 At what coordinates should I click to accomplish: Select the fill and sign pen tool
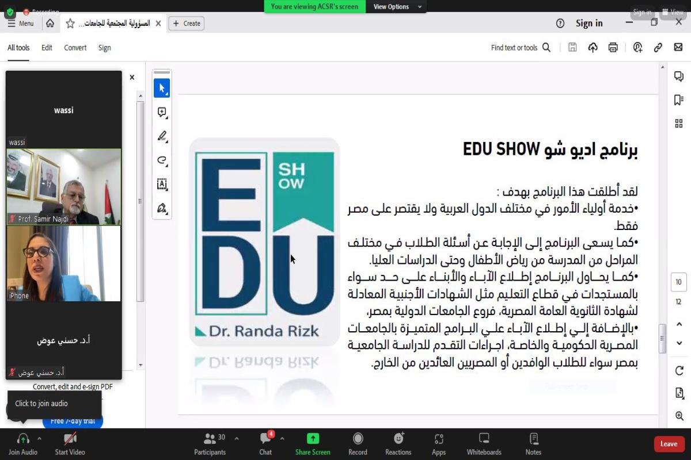click(x=162, y=208)
